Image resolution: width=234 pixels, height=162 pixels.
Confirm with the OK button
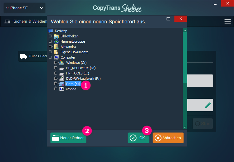point(138,138)
